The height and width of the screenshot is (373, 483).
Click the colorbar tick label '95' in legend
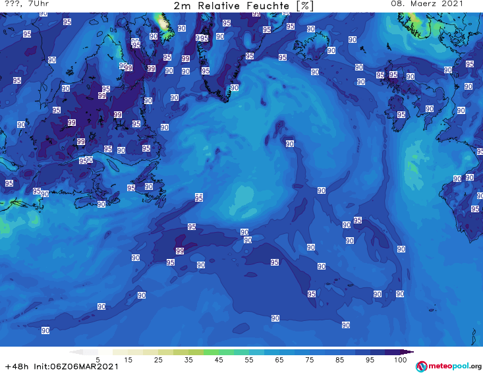370,360
